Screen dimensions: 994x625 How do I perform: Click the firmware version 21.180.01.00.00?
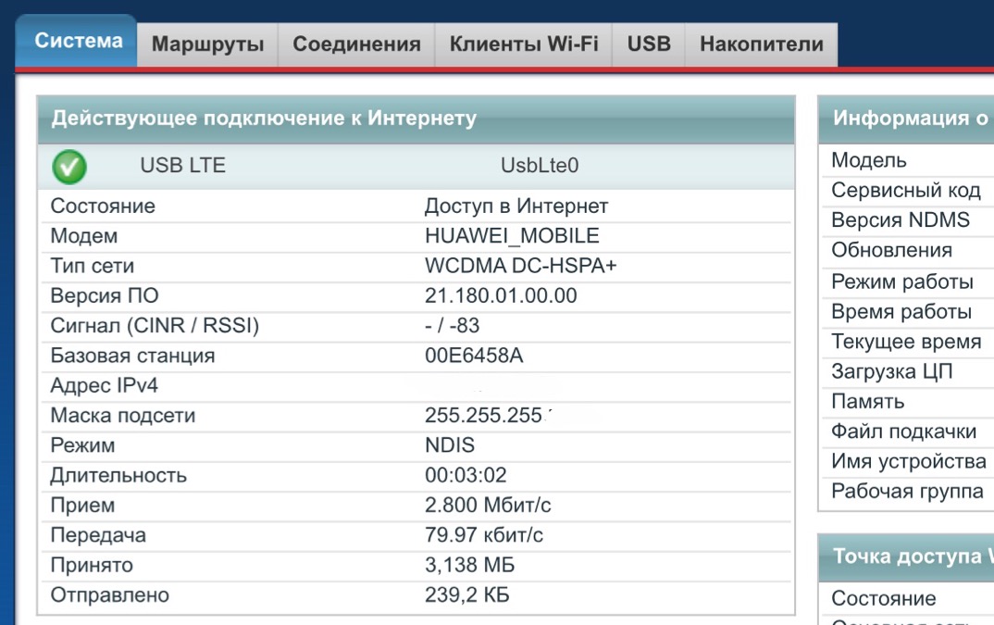(501, 296)
